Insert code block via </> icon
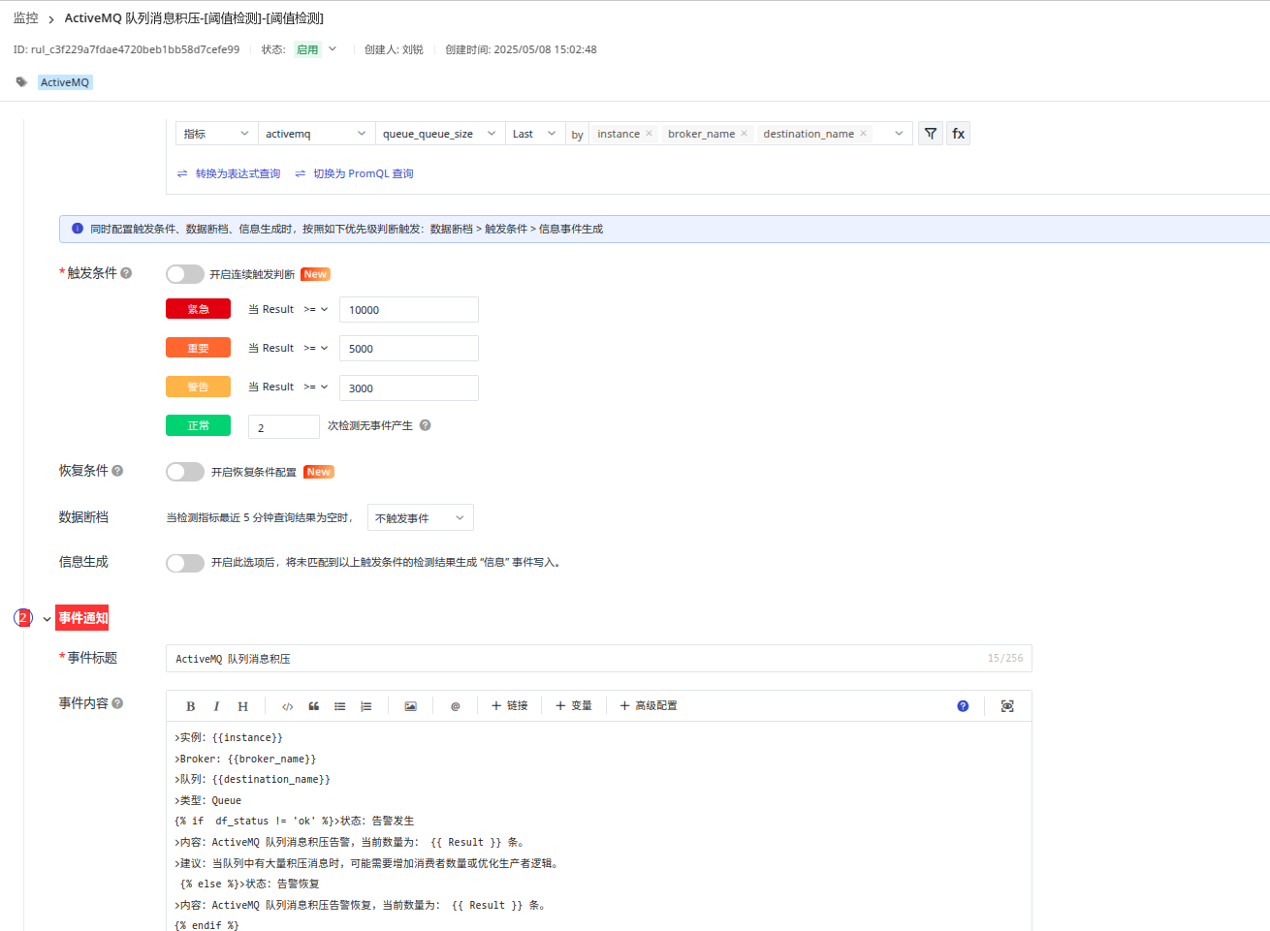 288,706
